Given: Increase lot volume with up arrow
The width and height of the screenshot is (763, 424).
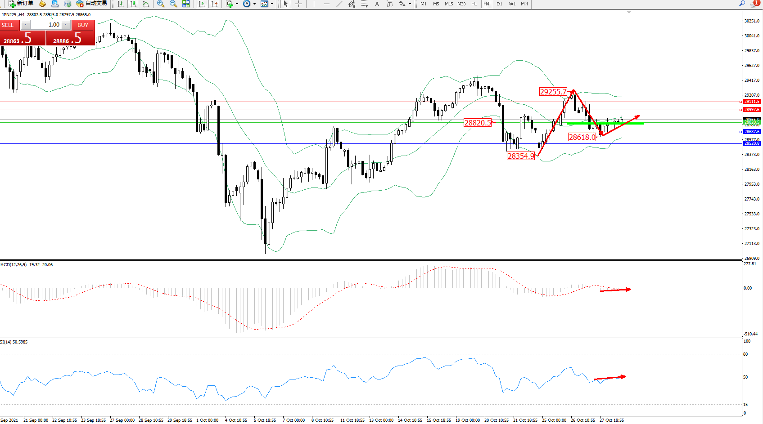Looking at the screenshot, I should [66, 25].
